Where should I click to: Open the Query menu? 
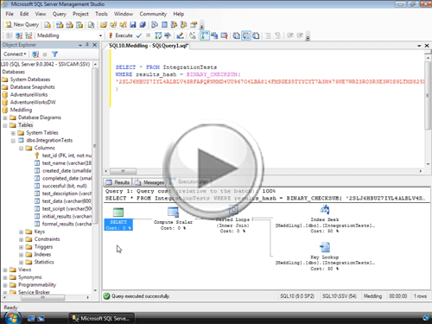[x=59, y=14]
